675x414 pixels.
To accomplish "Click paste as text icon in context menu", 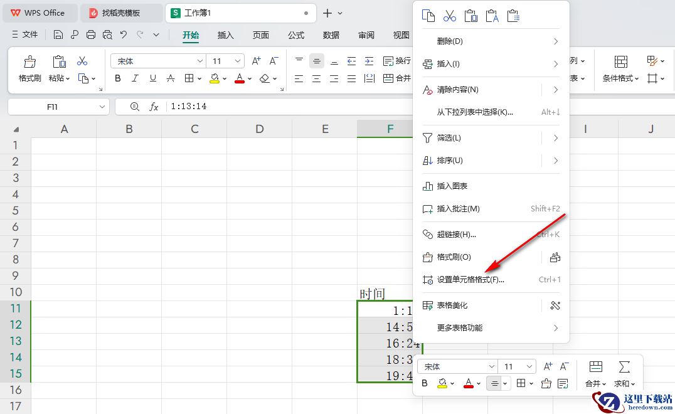I will point(492,16).
